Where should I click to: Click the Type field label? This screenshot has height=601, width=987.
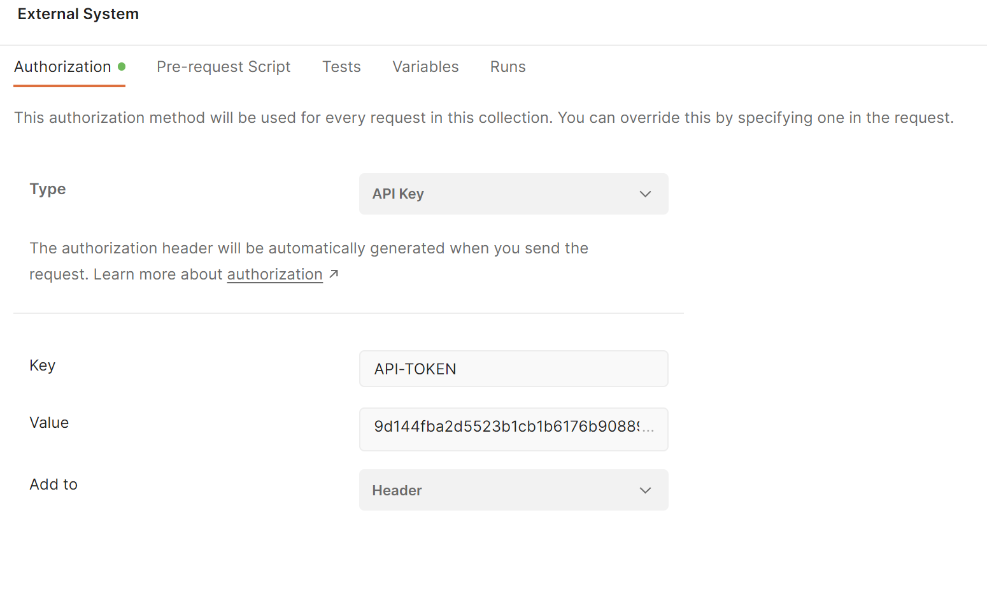[48, 189]
